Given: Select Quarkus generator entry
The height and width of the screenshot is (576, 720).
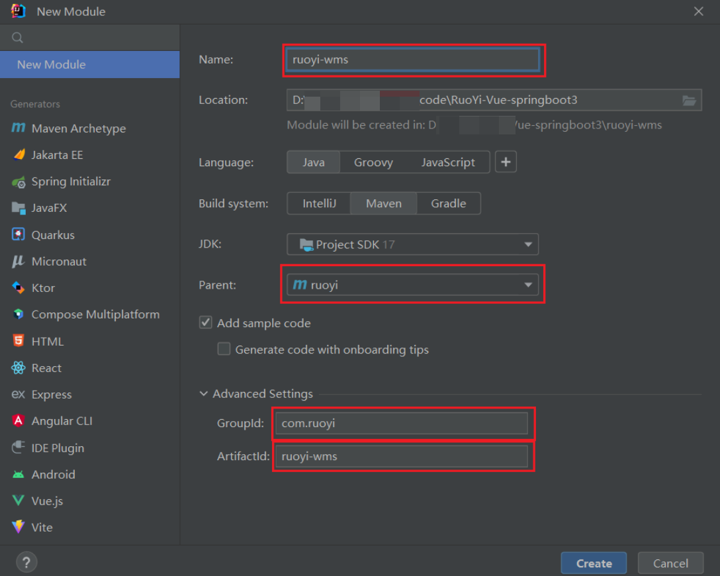Looking at the screenshot, I should click(90, 235).
